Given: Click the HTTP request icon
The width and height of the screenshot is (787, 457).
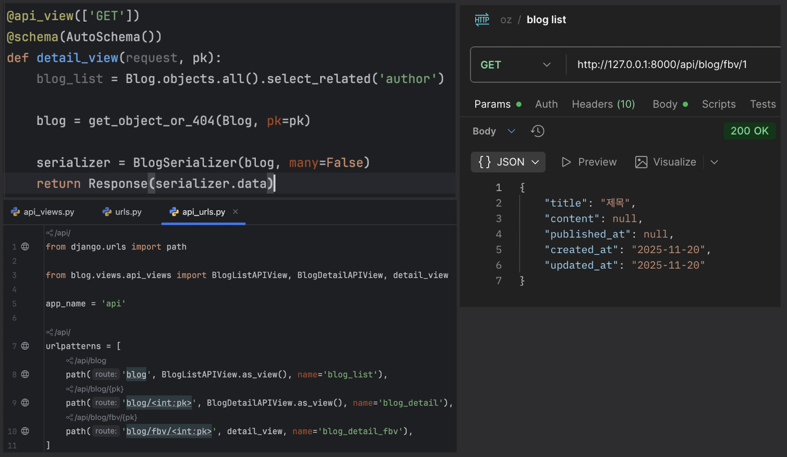Looking at the screenshot, I should (x=482, y=20).
